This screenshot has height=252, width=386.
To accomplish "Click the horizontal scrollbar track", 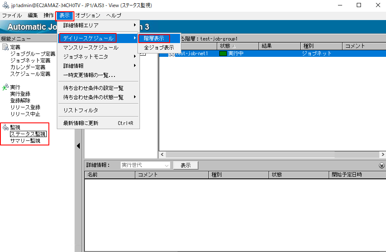I will pyautogui.click(x=357, y=155).
